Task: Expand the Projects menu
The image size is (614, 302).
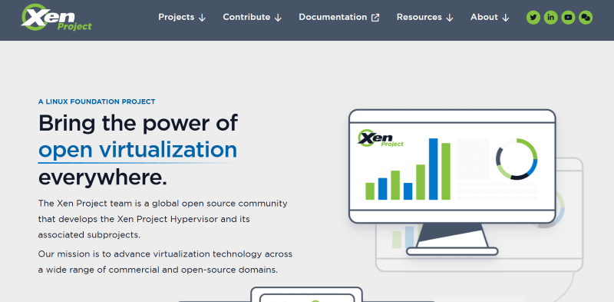Action: point(182,17)
